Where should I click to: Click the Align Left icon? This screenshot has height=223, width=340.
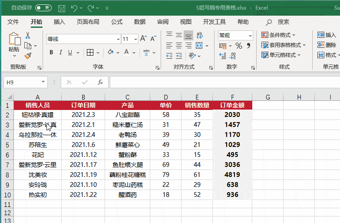(169, 46)
